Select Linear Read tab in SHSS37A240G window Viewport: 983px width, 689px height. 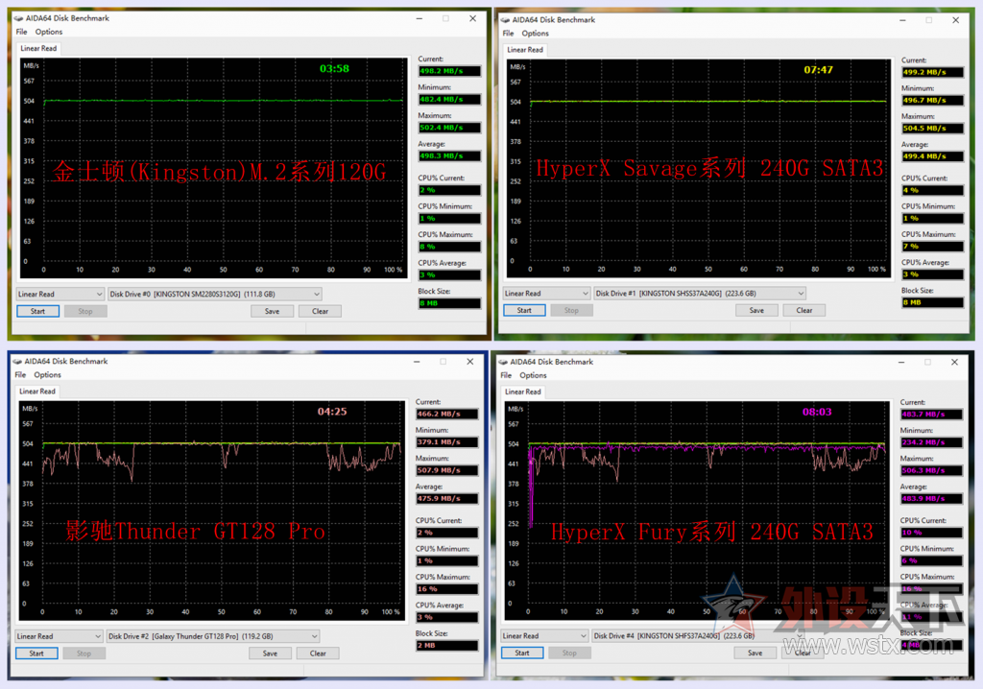[x=525, y=50]
